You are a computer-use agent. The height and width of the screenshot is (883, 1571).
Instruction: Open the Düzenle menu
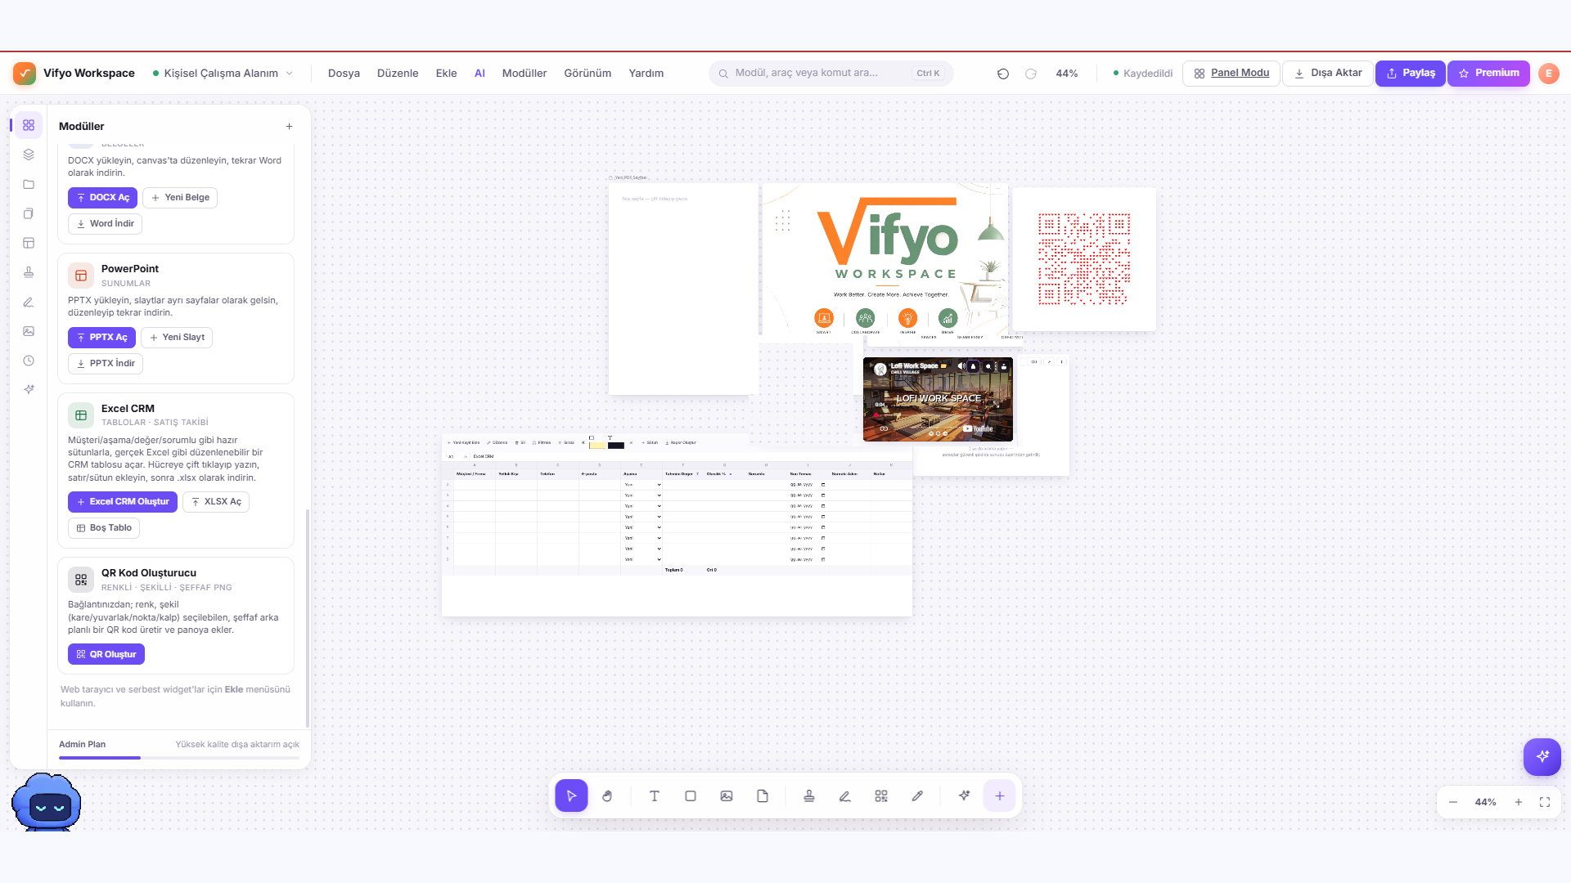coord(398,74)
